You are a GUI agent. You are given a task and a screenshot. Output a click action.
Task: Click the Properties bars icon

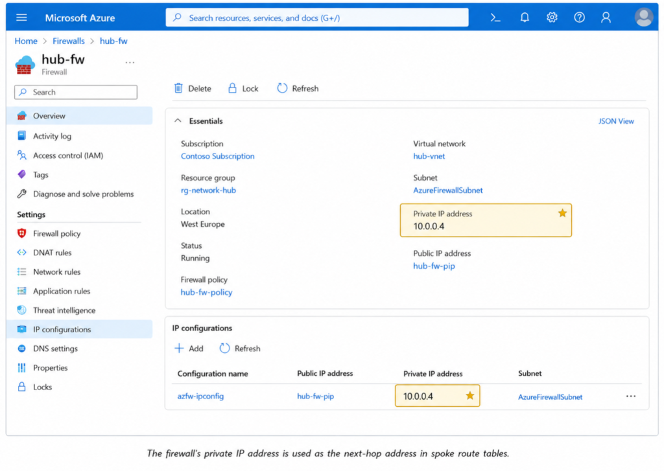(21, 368)
